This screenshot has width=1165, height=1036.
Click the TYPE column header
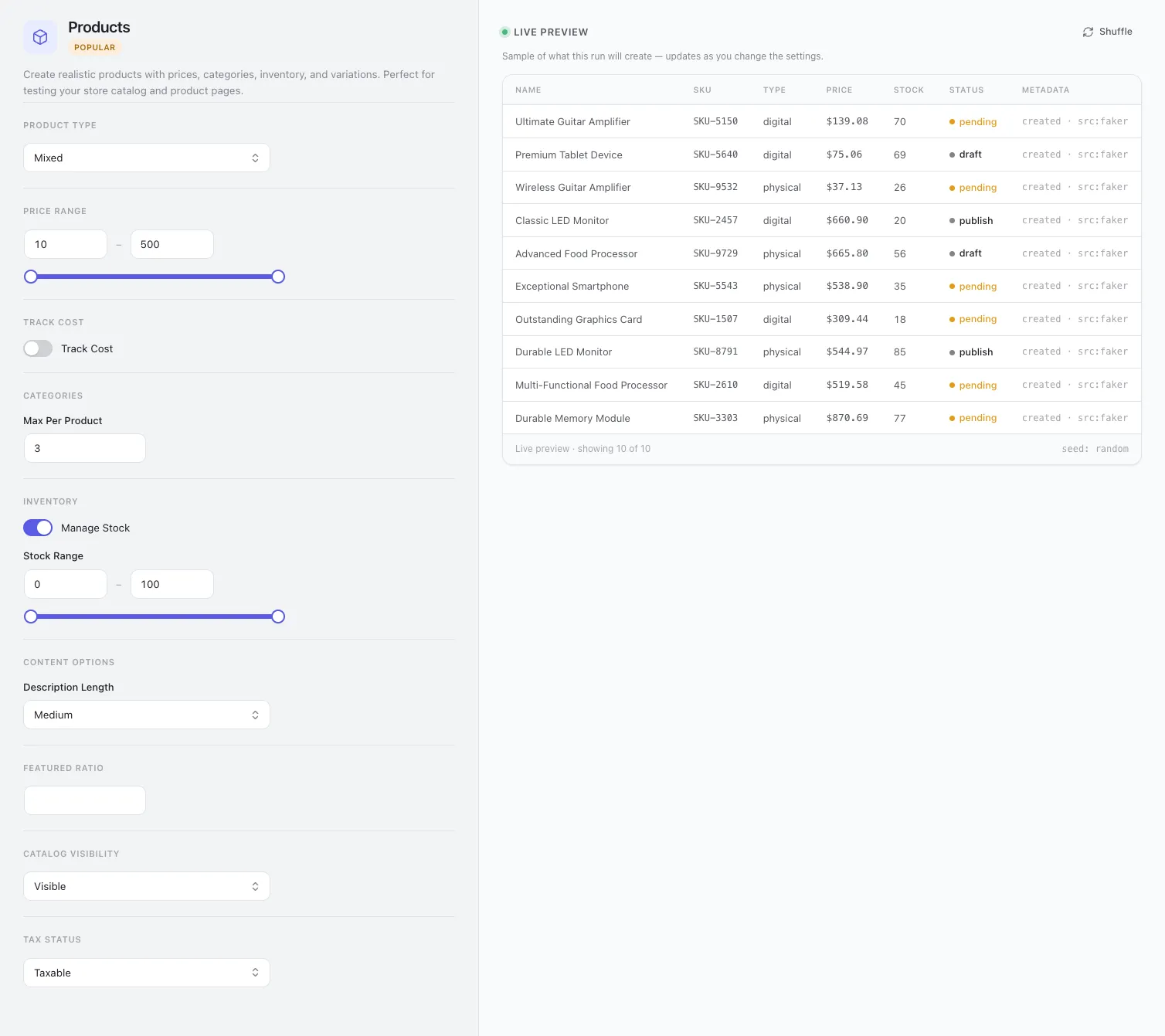[774, 90]
